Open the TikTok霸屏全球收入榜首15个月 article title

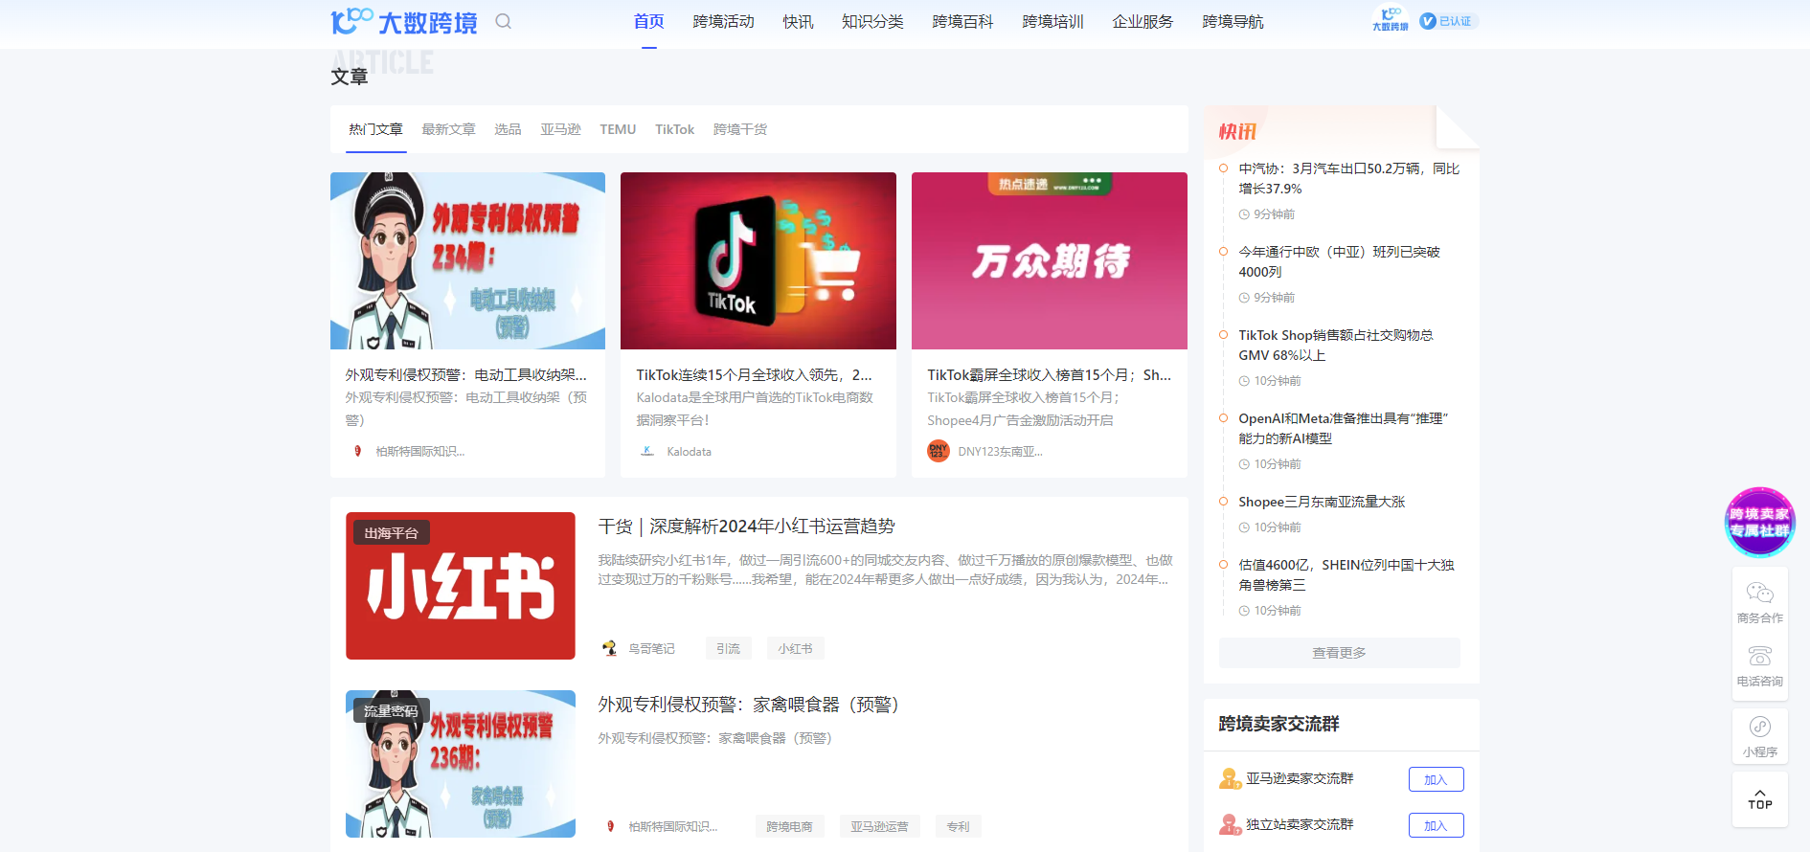coord(1050,375)
